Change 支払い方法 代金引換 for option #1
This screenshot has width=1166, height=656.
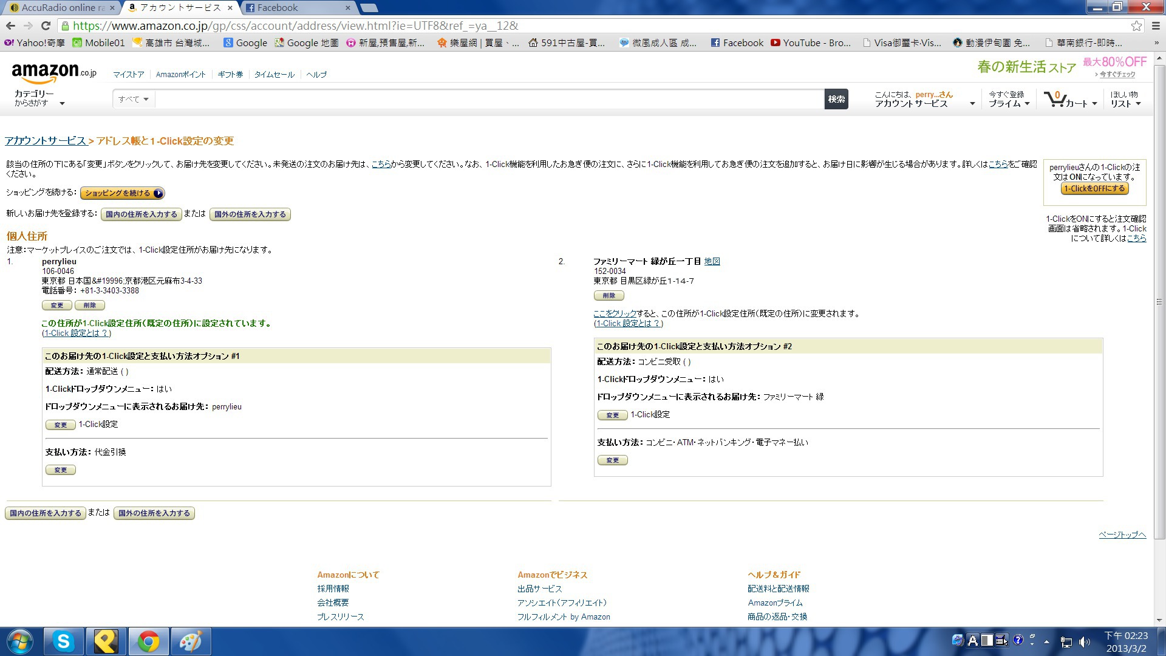(x=61, y=470)
